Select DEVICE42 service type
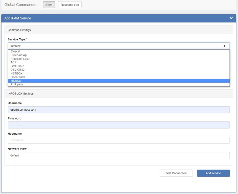This screenshot has height=194, width=238. 17,70
